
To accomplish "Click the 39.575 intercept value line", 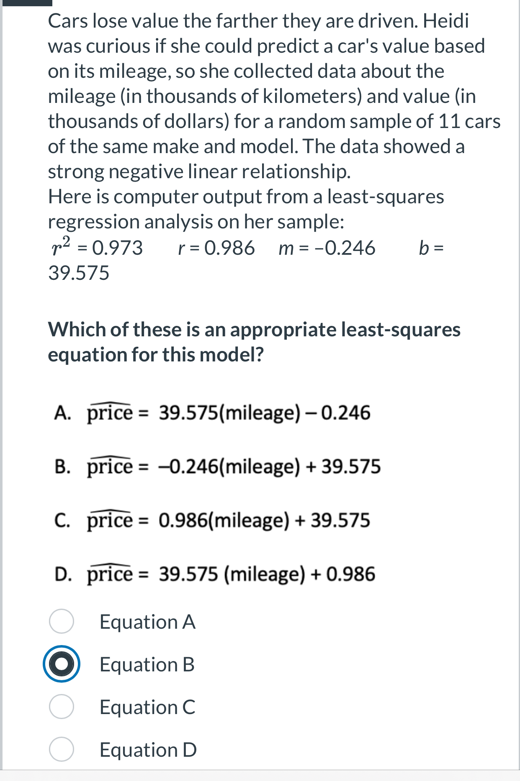I will pos(79,273).
